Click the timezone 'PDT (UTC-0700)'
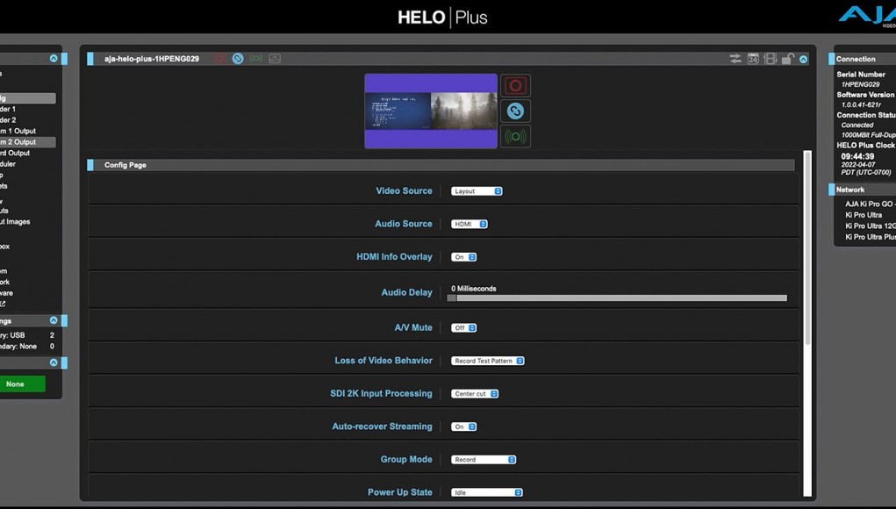 pos(865,173)
